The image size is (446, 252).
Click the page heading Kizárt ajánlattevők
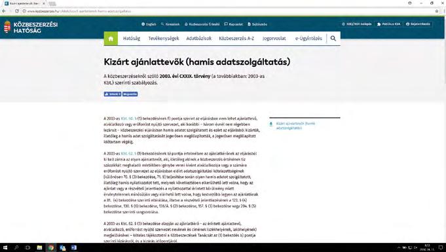197,62
